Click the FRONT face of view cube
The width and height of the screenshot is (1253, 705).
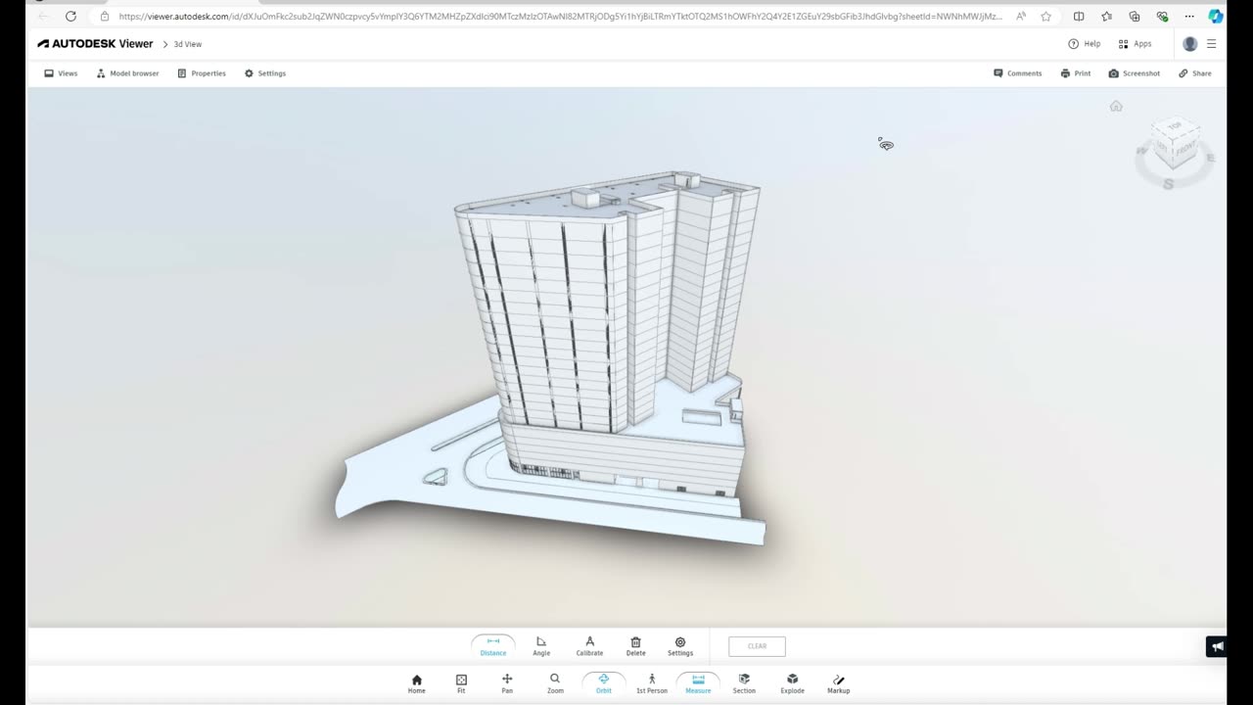pos(1185,148)
